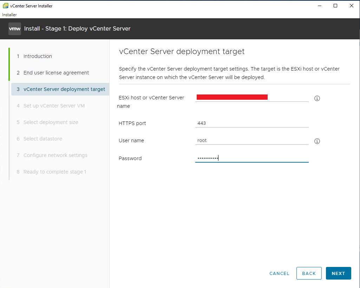Click the vCenter Server Installer title bar icon

[x=6, y=6]
